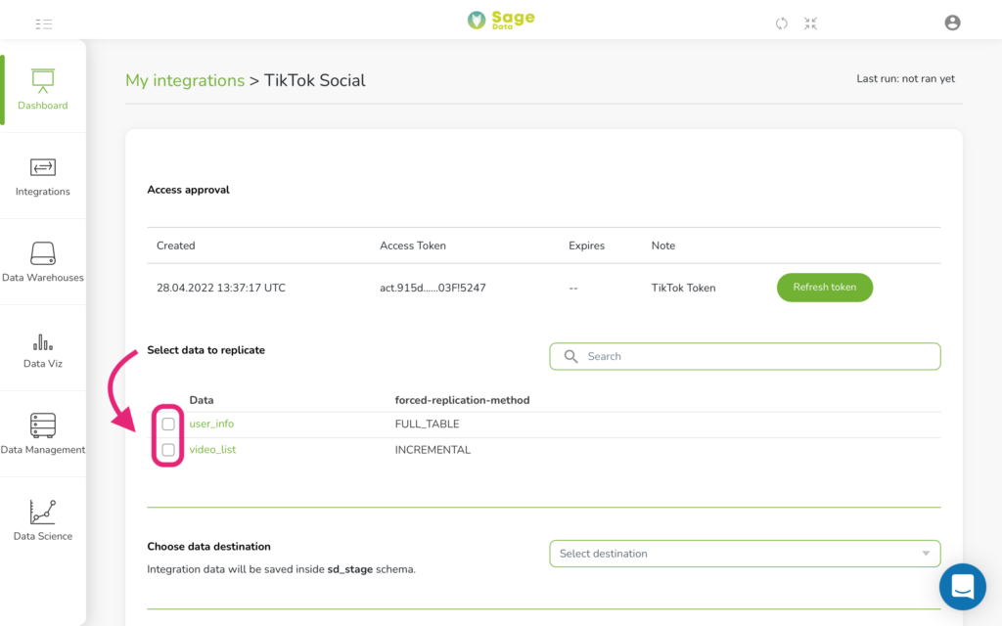Toggle the sidebar menu icon

[x=43, y=24]
